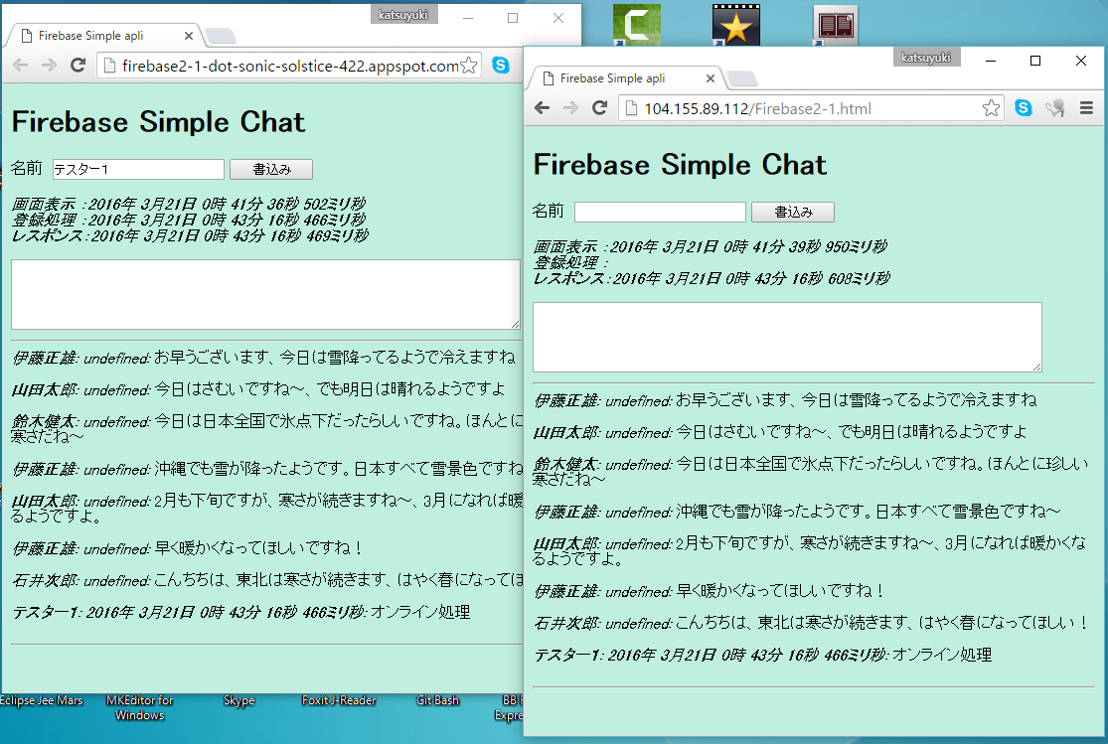This screenshot has width=1108, height=744.
Task: Focus message textarea in right chat window
Action: pos(787,337)
